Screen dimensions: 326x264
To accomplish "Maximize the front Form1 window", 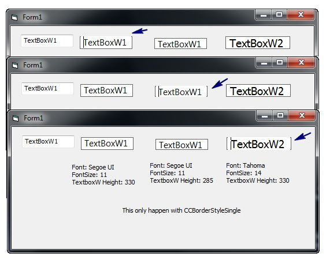I will [x=280, y=115].
